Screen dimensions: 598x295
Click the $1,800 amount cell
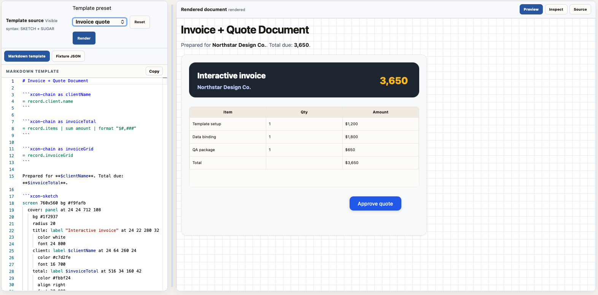[380, 137]
